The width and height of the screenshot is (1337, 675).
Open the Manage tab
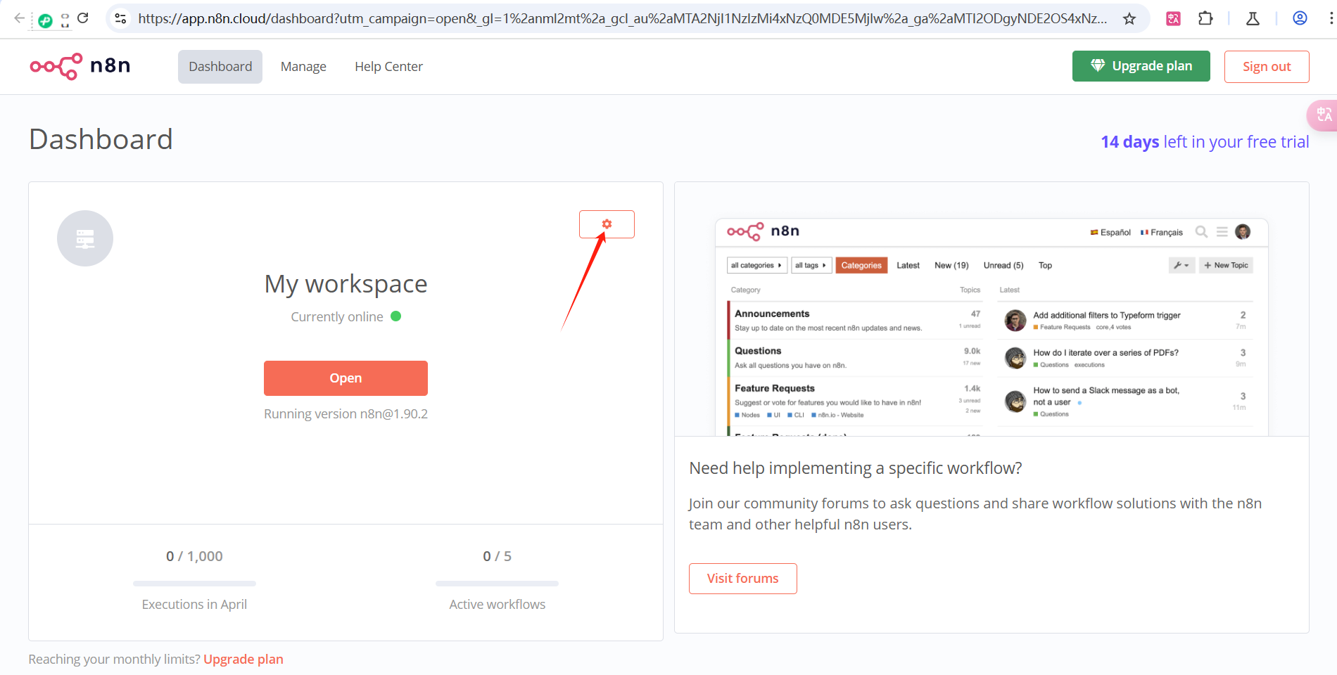pos(303,67)
